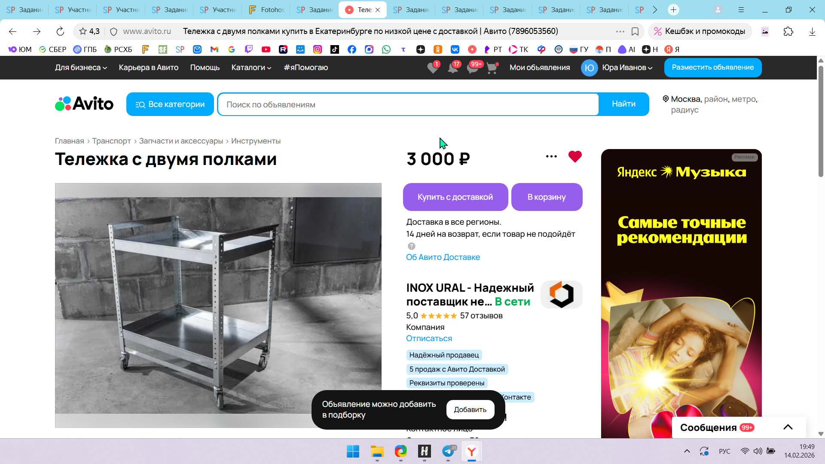
Task: Open the browser extensions puzzle icon
Action: [x=788, y=31]
